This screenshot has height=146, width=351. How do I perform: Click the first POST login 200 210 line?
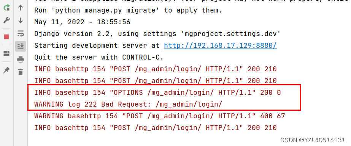point(156,69)
